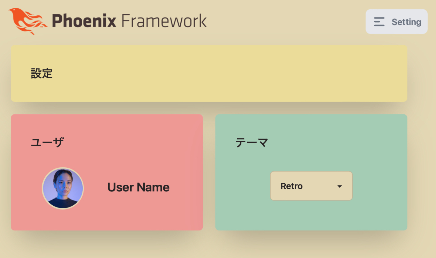This screenshot has width=436, height=258.
Task: Click the テーマ heading
Action: (x=251, y=143)
